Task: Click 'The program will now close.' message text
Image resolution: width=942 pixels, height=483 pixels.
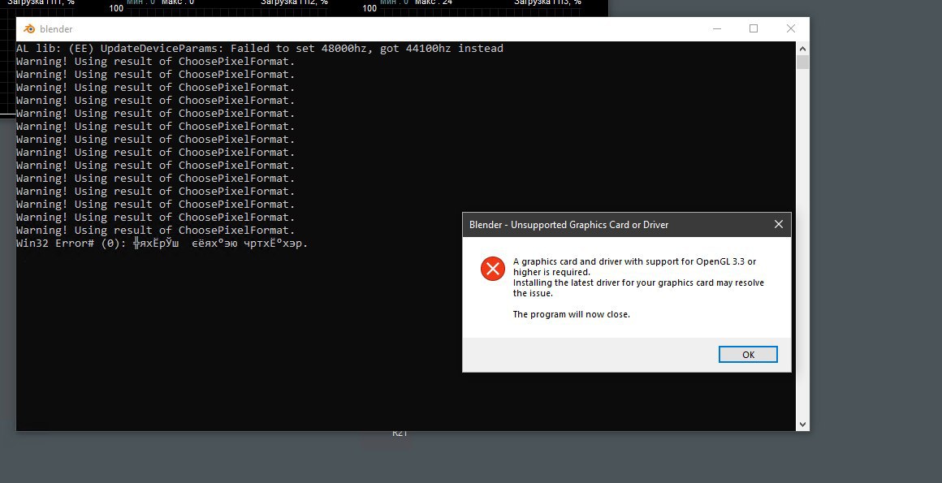Action: [x=572, y=314]
